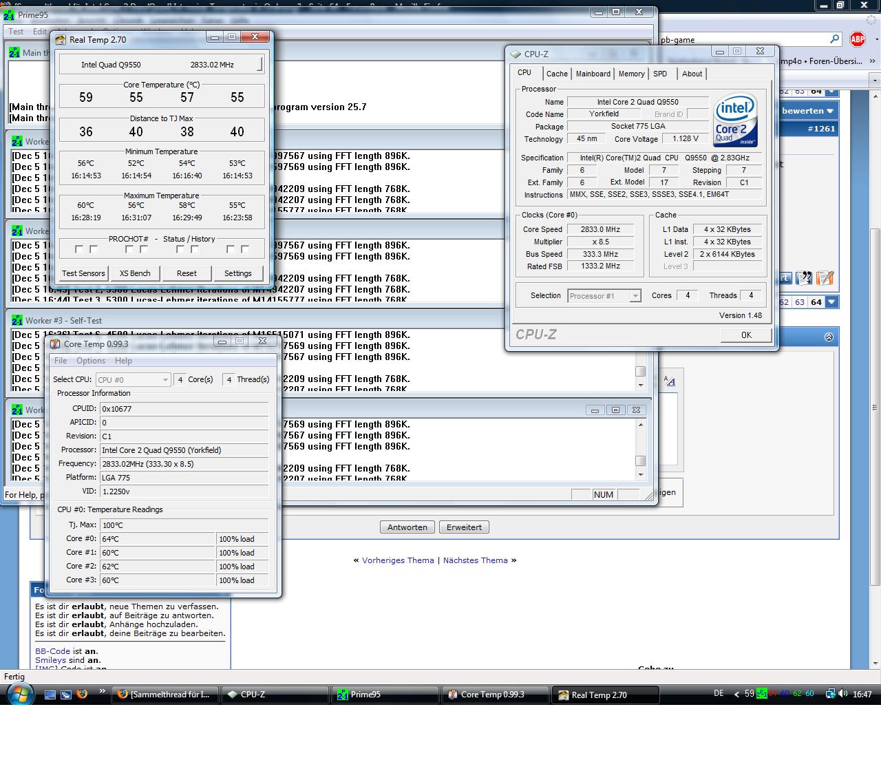The image size is (881, 771).
Task: Click the Firefox search magnifier icon
Action: (x=834, y=39)
